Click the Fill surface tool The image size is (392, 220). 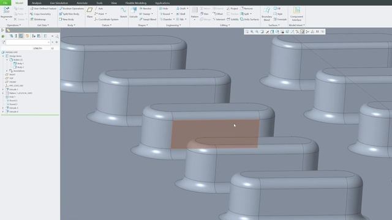277,9
